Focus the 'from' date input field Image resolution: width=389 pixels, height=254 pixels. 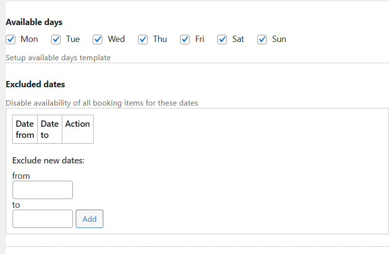coord(42,190)
